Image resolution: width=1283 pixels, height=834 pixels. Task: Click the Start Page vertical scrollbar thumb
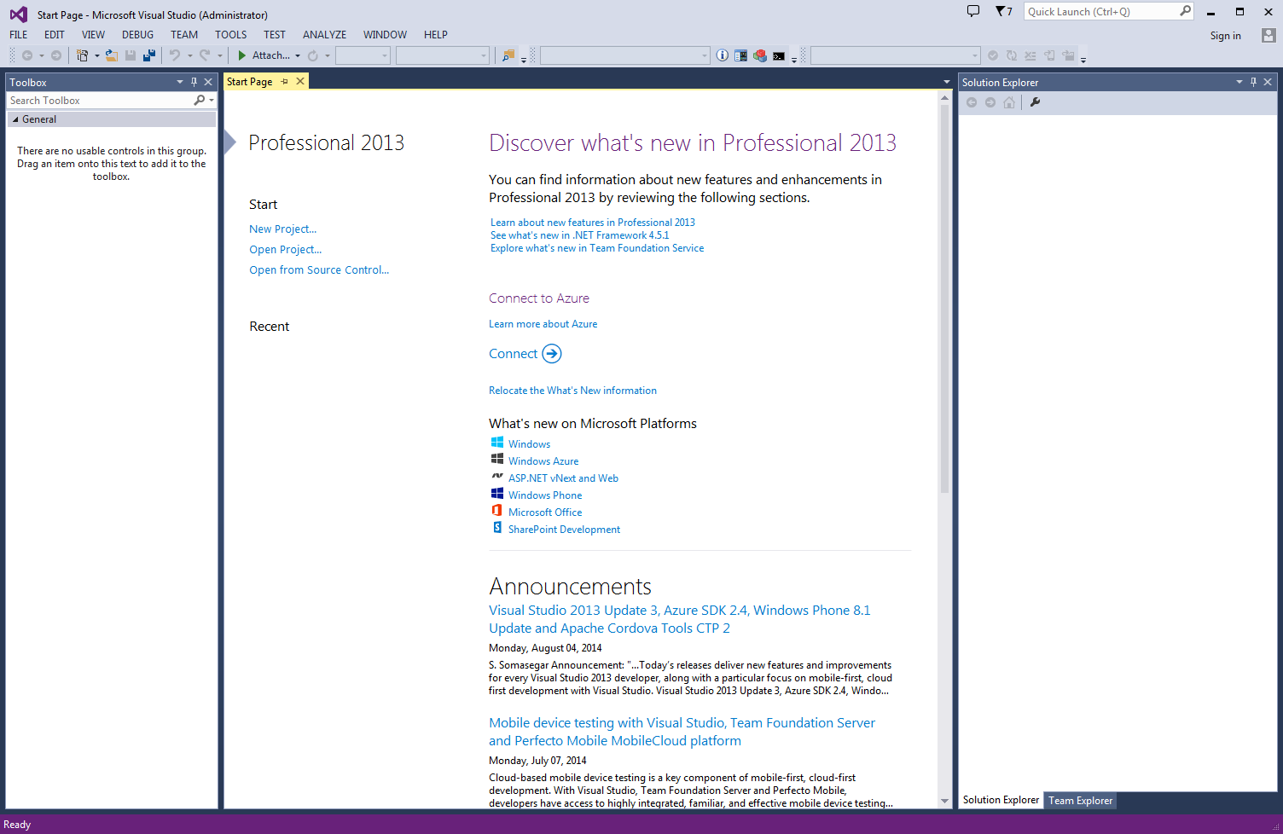944,298
